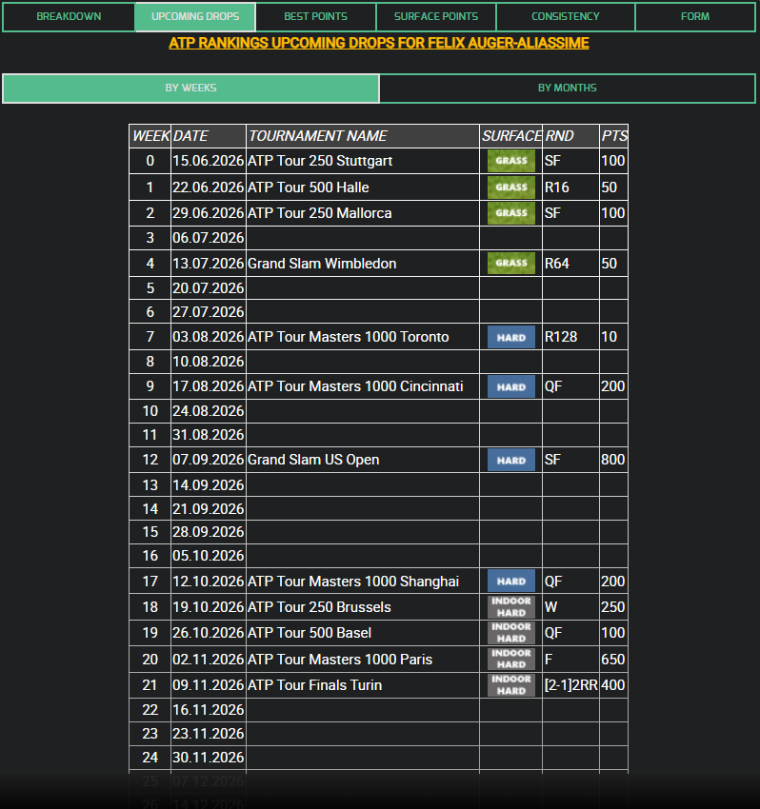Image resolution: width=760 pixels, height=809 pixels.
Task: Click the TOURNAMENT NAME column header
Action: coord(363,136)
